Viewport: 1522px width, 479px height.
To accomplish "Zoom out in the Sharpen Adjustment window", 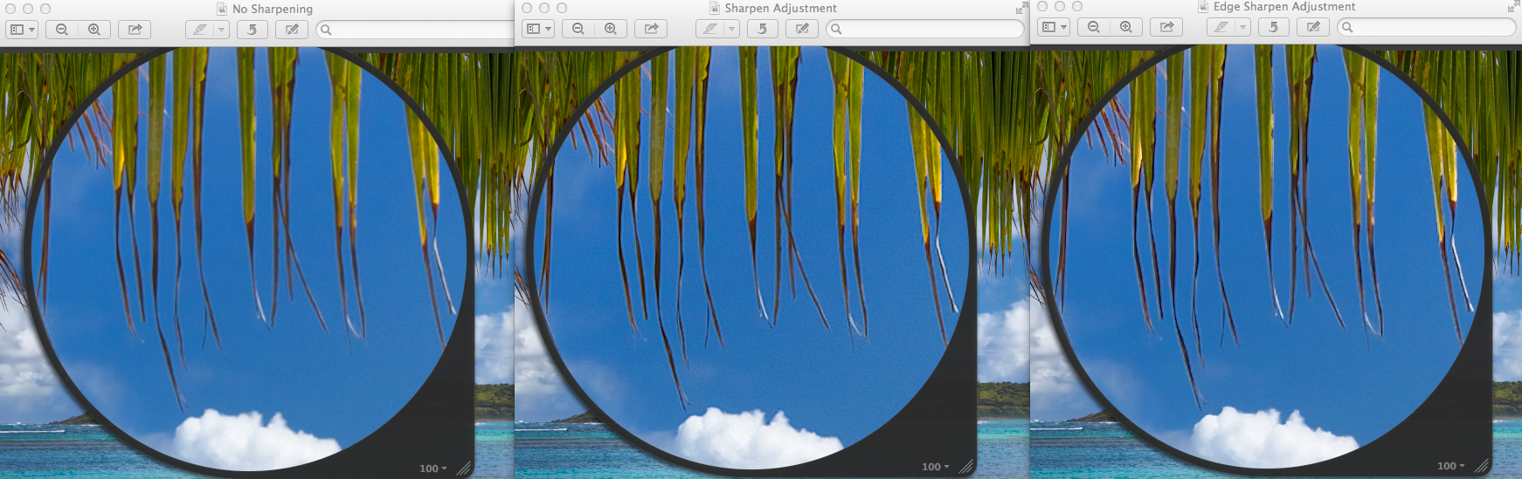I will pos(578,29).
